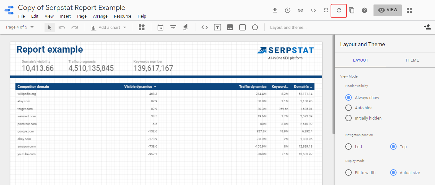Click the Traffic dynamics column header

point(252,87)
